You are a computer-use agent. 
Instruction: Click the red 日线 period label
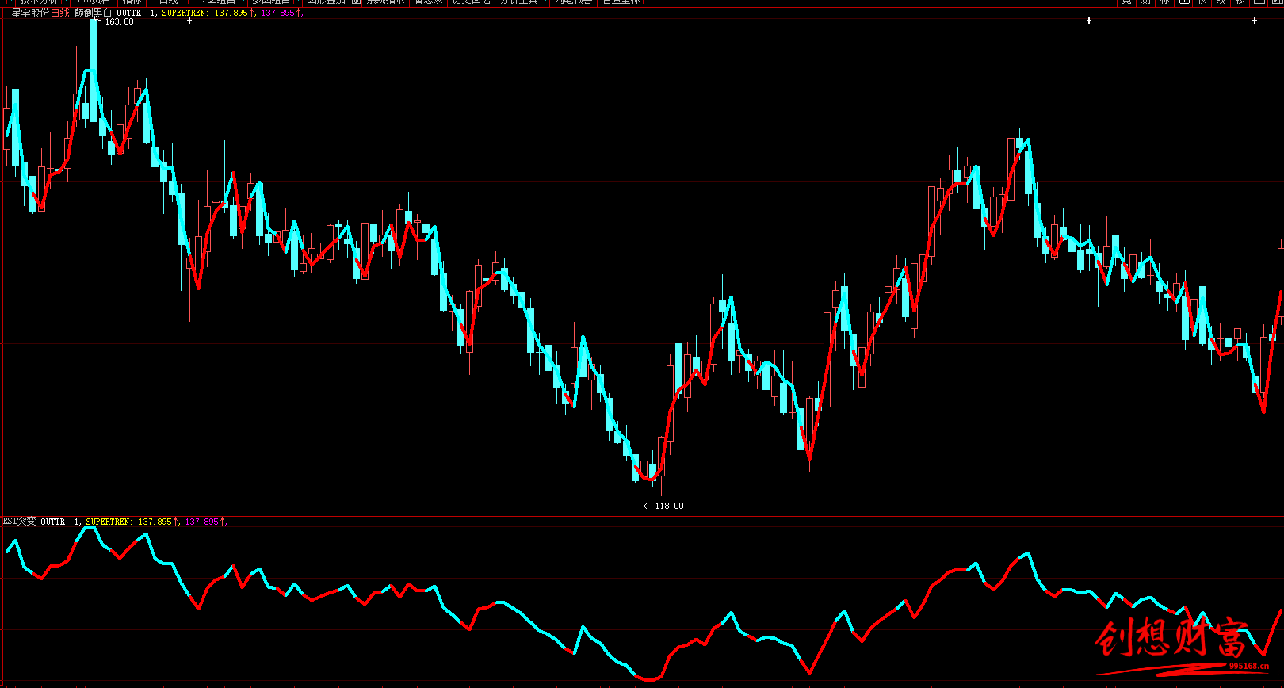tap(60, 13)
